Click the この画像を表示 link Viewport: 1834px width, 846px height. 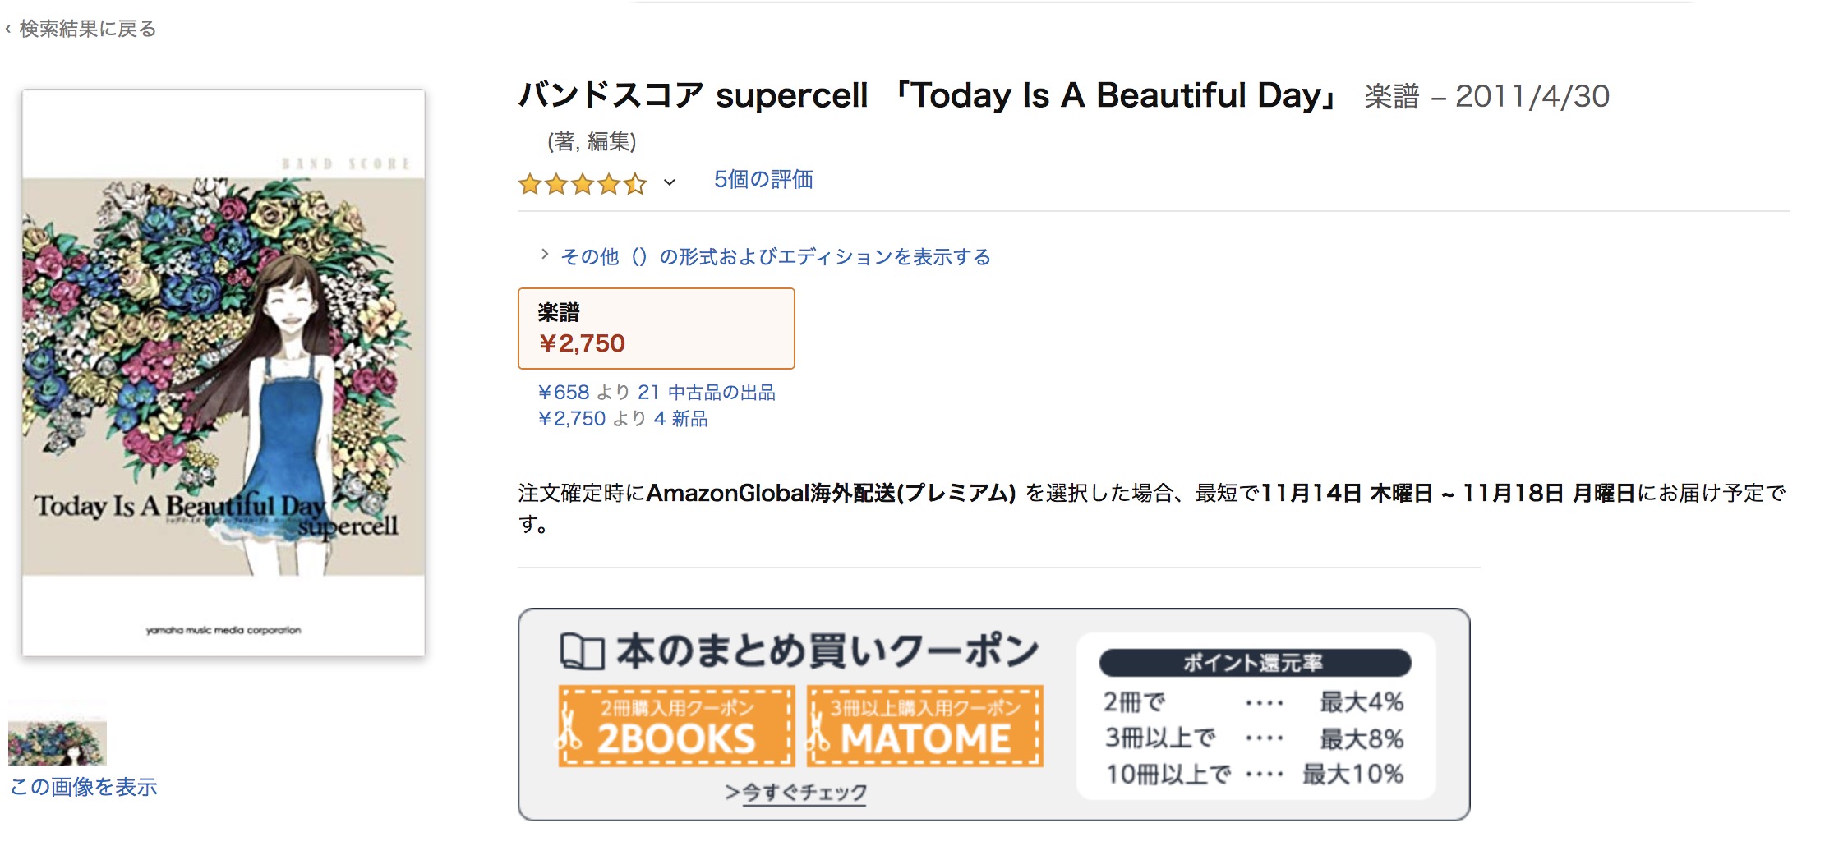[x=84, y=787]
